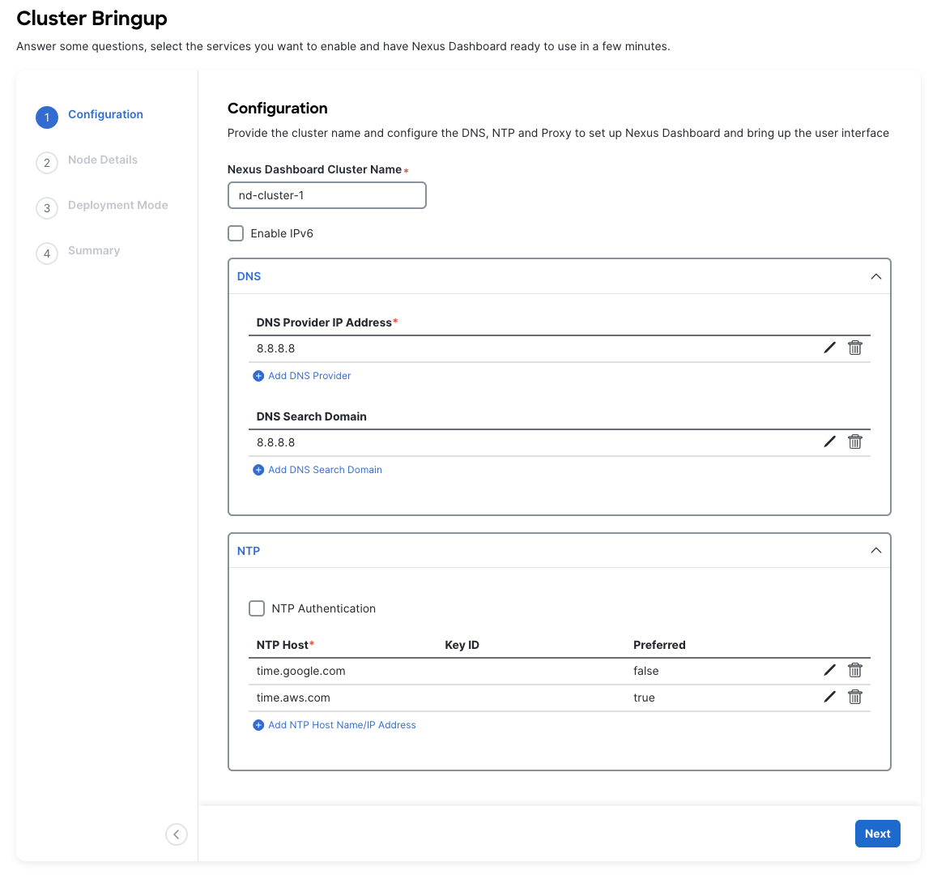Check the NTP Authentication box

tap(257, 608)
